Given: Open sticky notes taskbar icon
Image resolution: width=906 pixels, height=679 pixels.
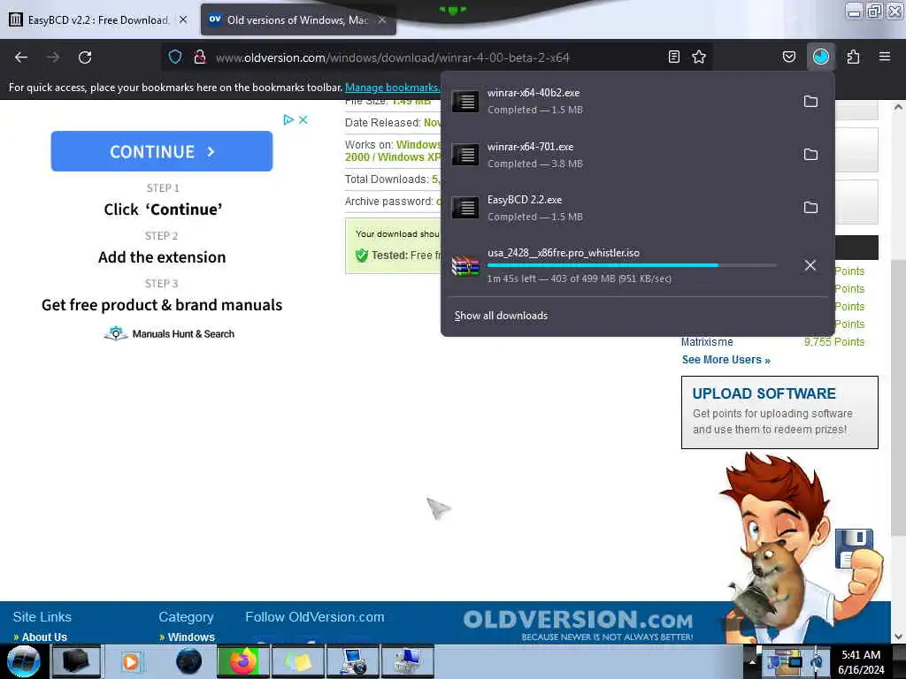Looking at the screenshot, I should coord(298,661).
